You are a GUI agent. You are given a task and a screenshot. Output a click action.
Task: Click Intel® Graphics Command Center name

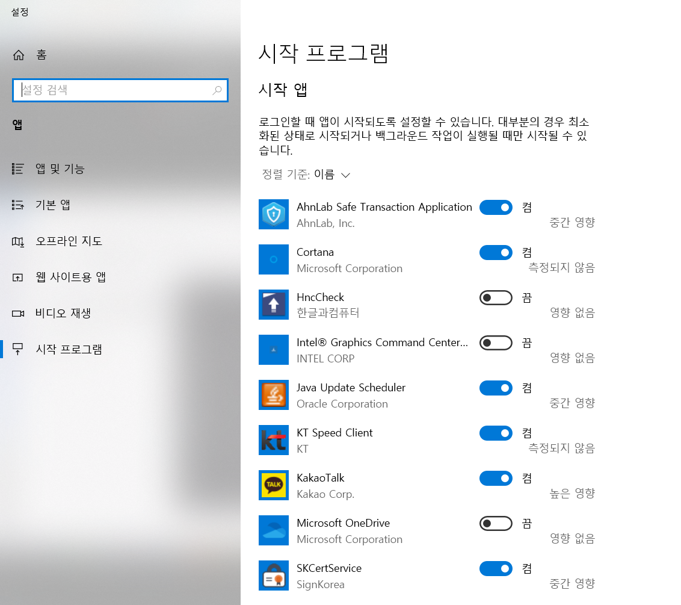click(382, 343)
